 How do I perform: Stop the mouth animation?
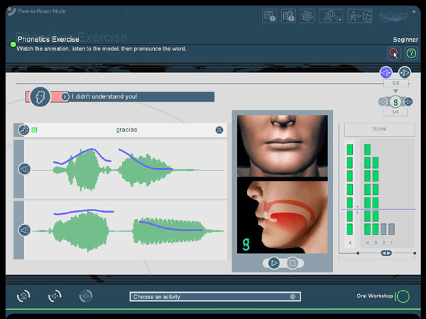point(292,263)
